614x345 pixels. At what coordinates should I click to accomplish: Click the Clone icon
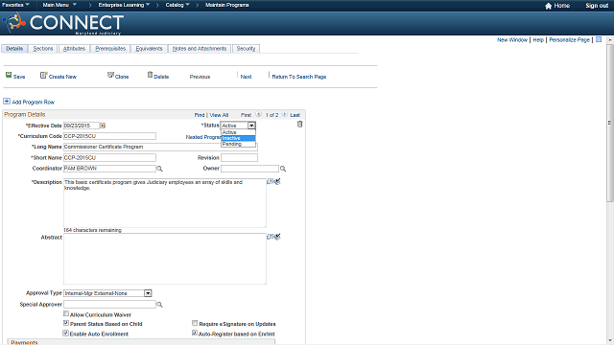[x=110, y=75]
